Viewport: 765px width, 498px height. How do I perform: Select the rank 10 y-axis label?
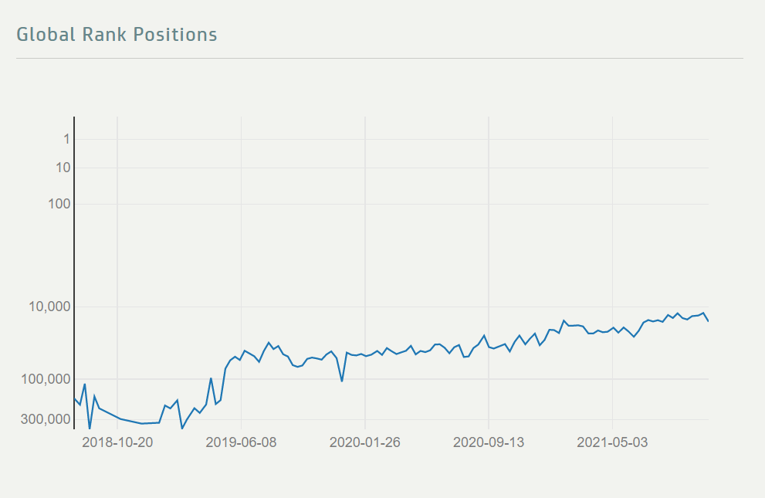pyautogui.click(x=63, y=168)
